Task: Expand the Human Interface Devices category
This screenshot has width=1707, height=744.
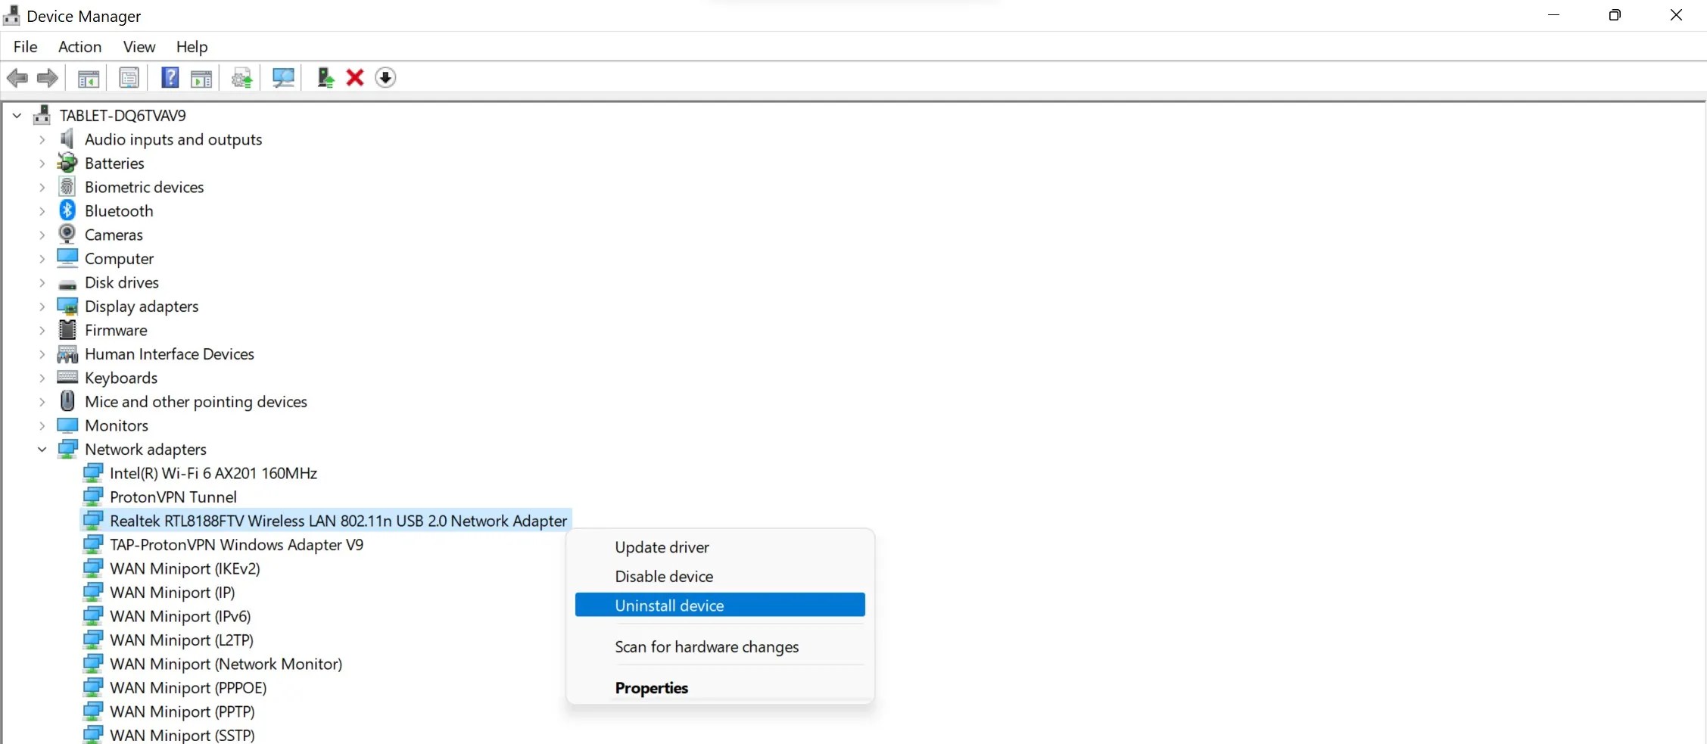Action: pos(42,354)
